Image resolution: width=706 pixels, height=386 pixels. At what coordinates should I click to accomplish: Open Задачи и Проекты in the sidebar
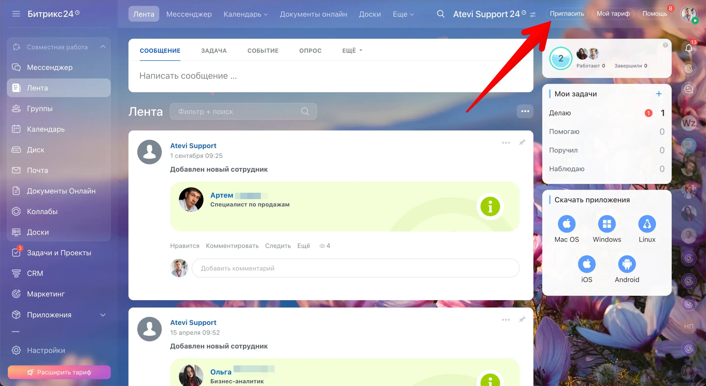59,253
